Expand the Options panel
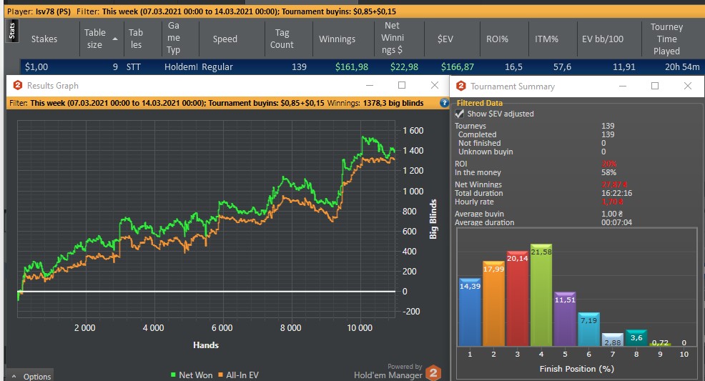Image resolution: width=705 pixels, height=381 pixels. pyautogui.click(x=31, y=376)
